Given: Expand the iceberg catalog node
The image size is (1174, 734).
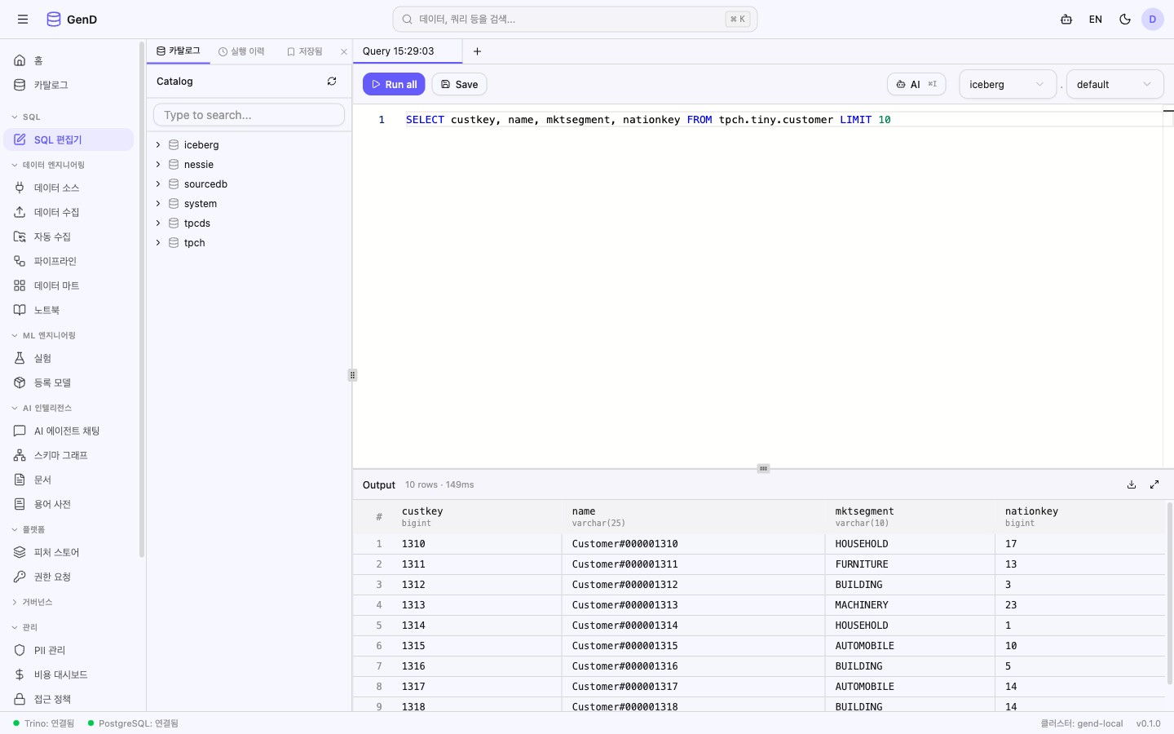Looking at the screenshot, I should 158,145.
